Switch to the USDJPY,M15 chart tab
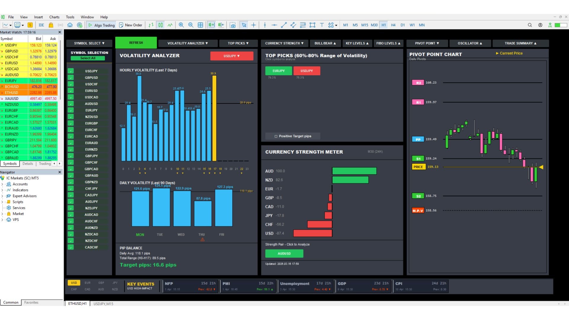The image size is (569, 320). (x=103, y=304)
